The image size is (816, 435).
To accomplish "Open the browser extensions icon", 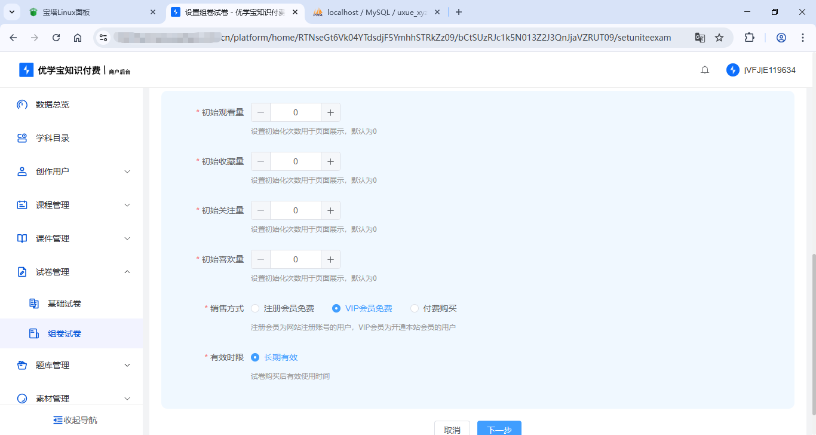I will (749, 37).
